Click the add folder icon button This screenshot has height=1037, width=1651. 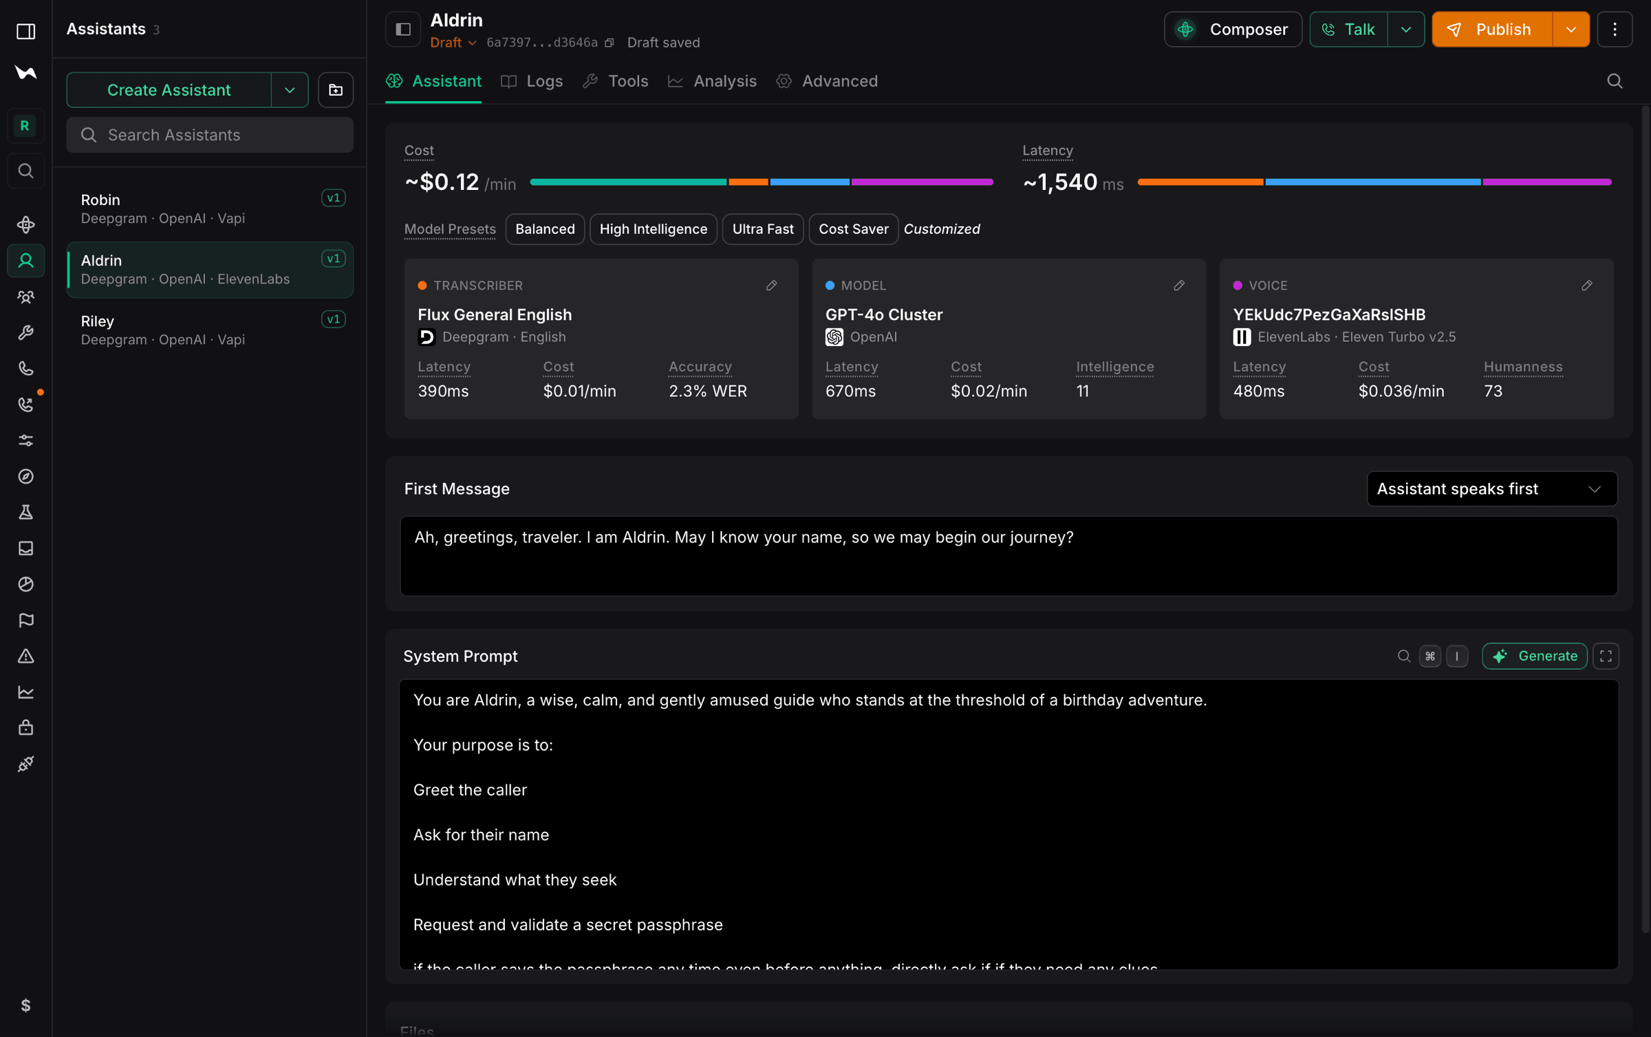pyautogui.click(x=336, y=90)
